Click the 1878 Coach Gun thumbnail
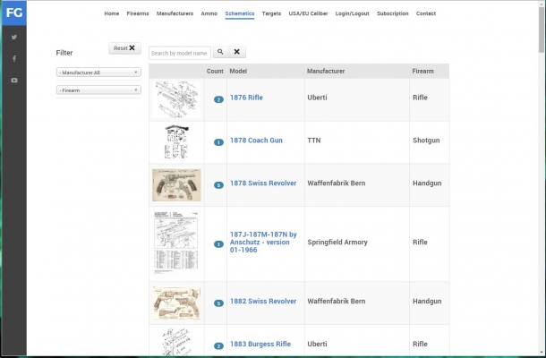The height and width of the screenshot is (358, 546). [x=176, y=142]
